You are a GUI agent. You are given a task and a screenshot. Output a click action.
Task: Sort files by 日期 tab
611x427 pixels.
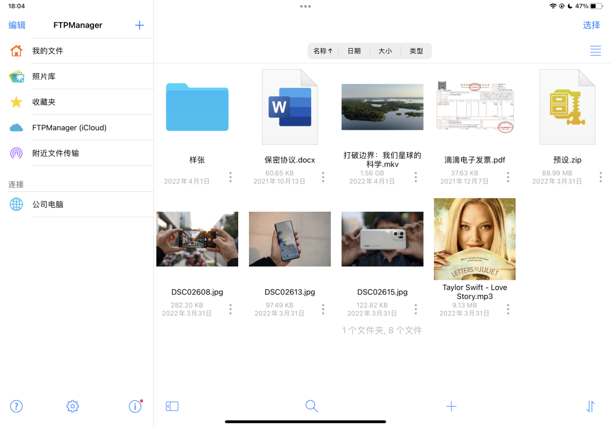pos(354,51)
